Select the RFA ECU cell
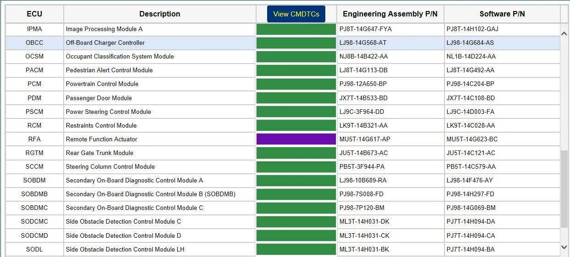The image size is (570, 257). tap(34, 139)
